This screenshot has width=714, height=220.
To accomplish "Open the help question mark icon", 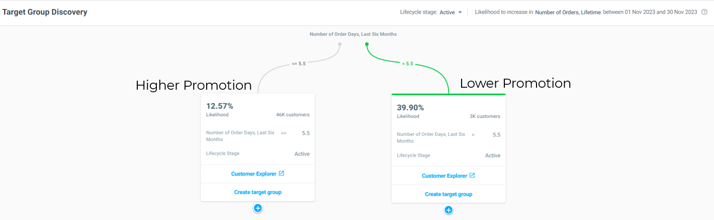I will [704, 12].
